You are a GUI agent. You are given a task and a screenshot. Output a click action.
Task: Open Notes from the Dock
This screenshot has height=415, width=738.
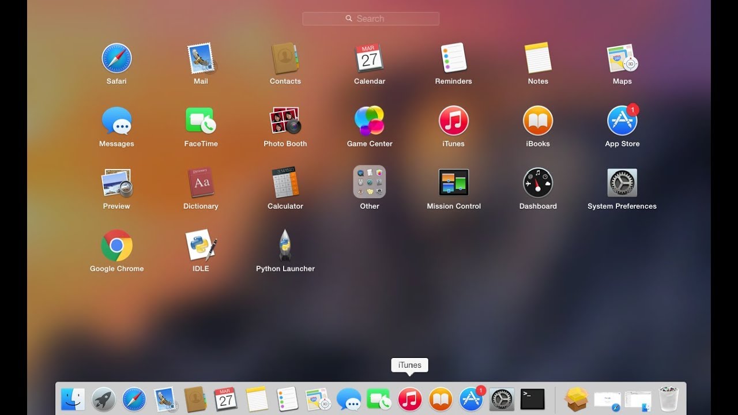tap(257, 399)
